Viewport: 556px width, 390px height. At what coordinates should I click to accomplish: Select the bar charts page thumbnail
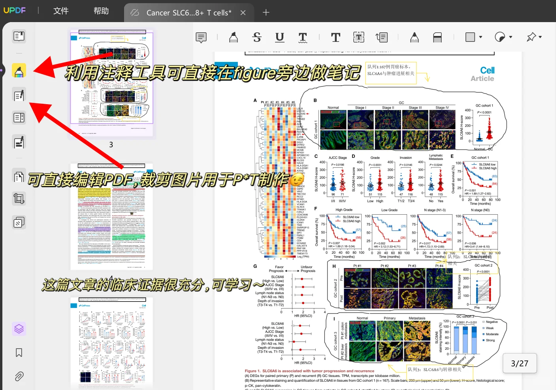click(x=111, y=343)
